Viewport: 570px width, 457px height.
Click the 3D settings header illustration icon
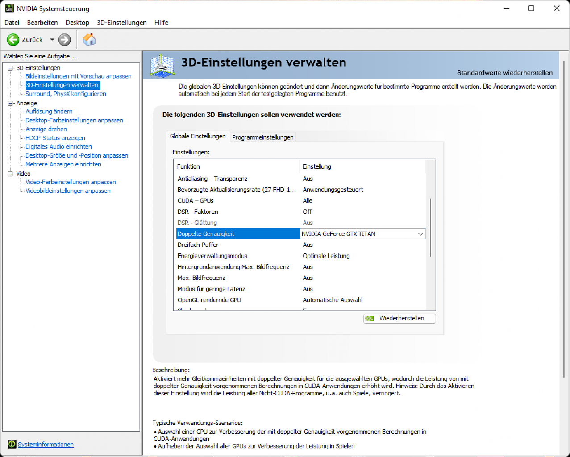[162, 66]
